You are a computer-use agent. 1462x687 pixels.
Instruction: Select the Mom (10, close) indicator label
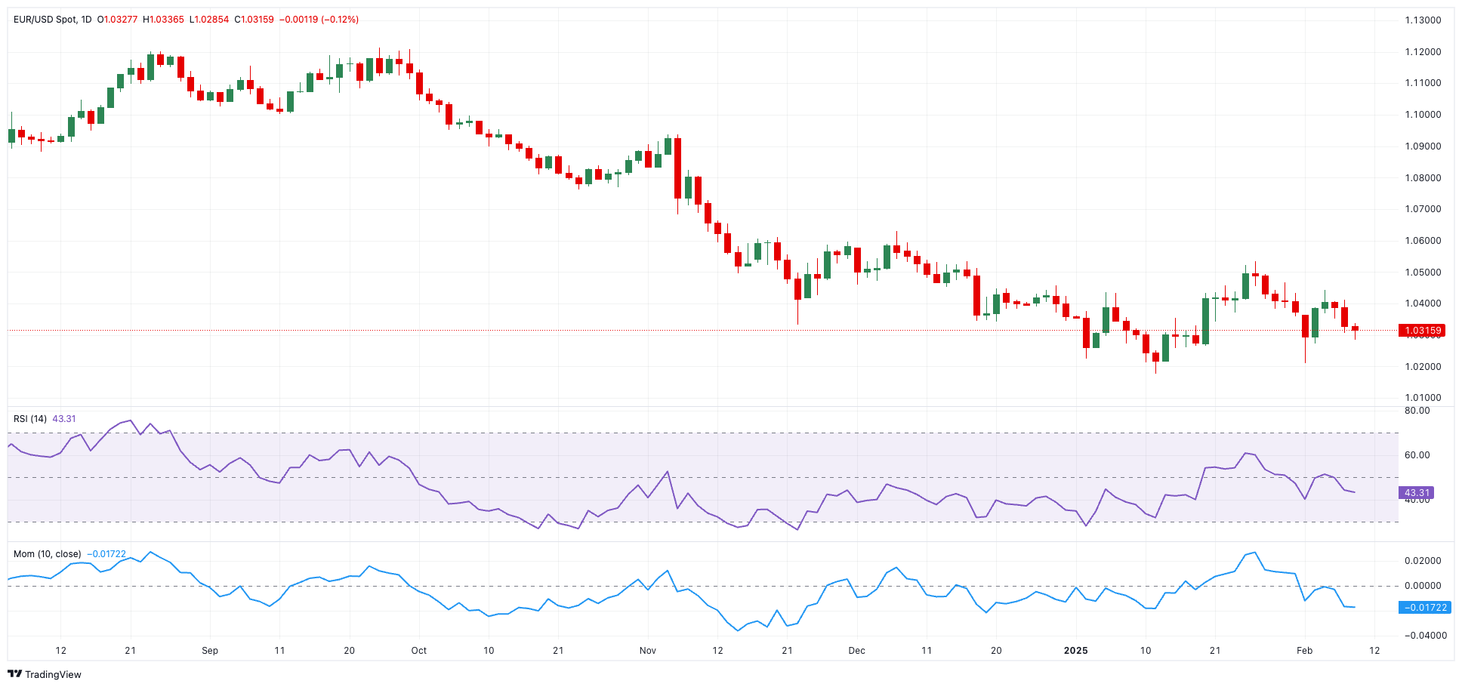pyautogui.click(x=47, y=554)
